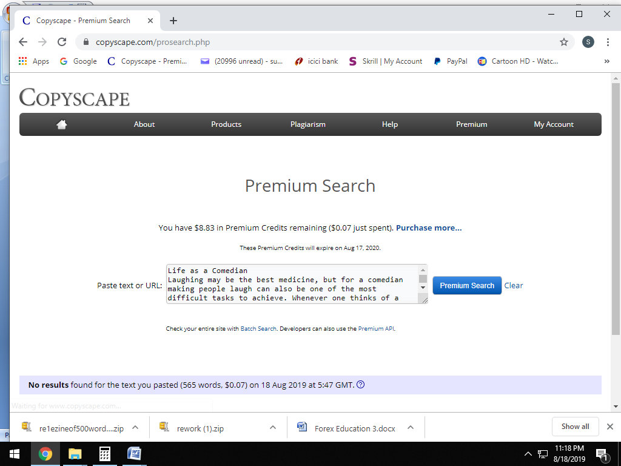The height and width of the screenshot is (466, 621).
Task: Open a new tab with plus button
Action: pos(173,21)
